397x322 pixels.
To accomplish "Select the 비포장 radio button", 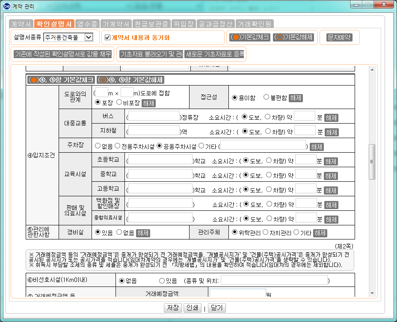I will pyautogui.click(x=119, y=102).
